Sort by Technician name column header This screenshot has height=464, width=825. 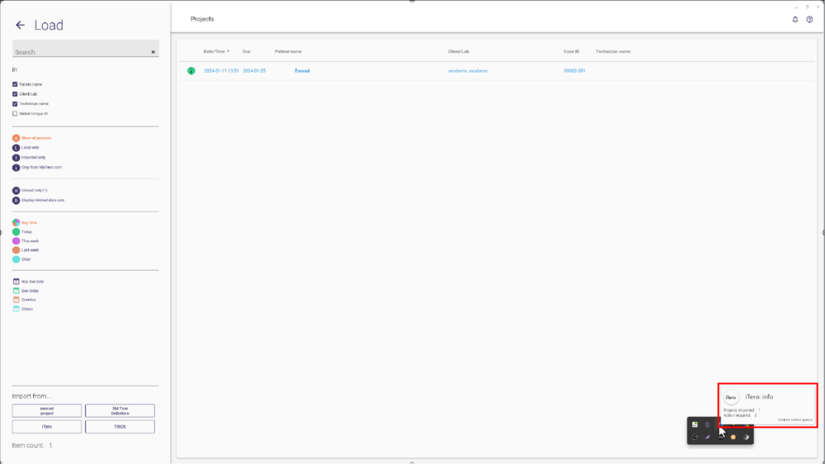pyautogui.click(x=613, y=52)
